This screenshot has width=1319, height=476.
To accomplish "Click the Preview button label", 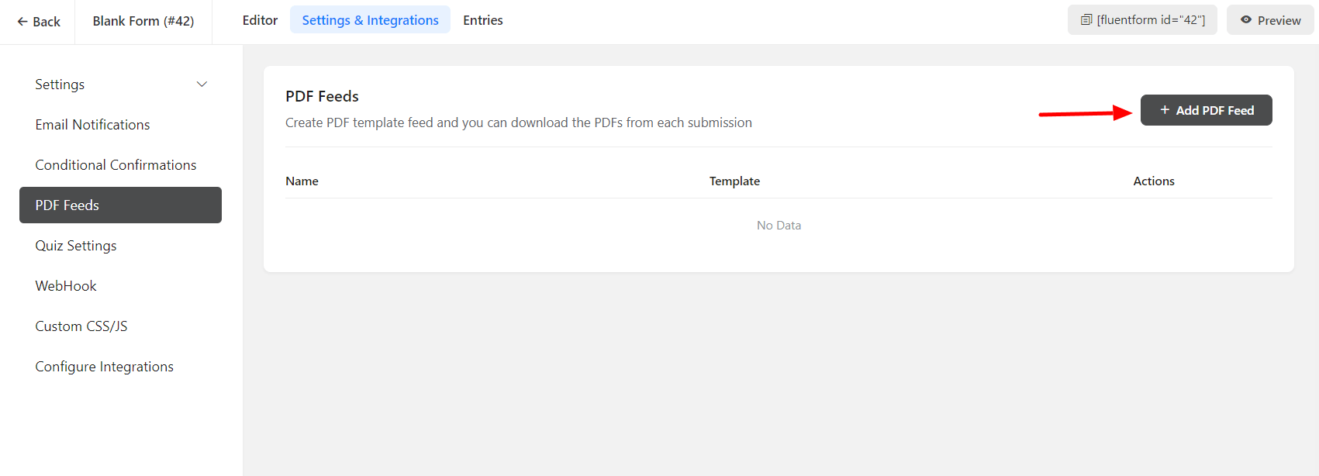I will click(1279, 21).
